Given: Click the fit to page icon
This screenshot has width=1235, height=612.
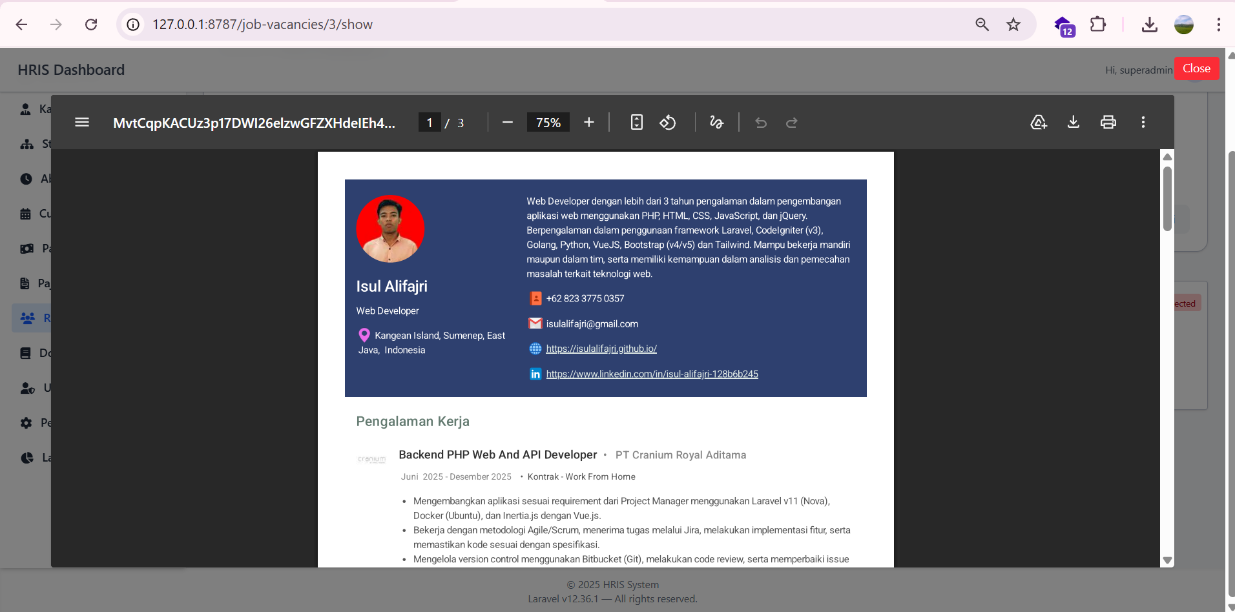Looking at the screenshot, I should (636, 123).
